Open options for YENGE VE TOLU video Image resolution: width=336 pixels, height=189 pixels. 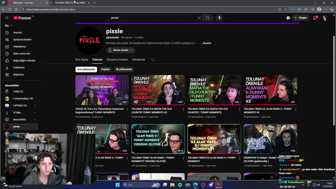[x=127, y=109]
